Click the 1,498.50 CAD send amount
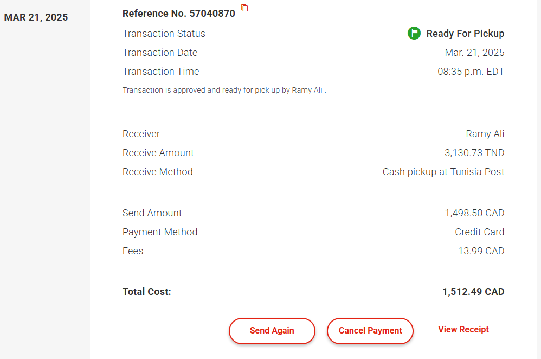541x359 pixels. pos(474,213)
